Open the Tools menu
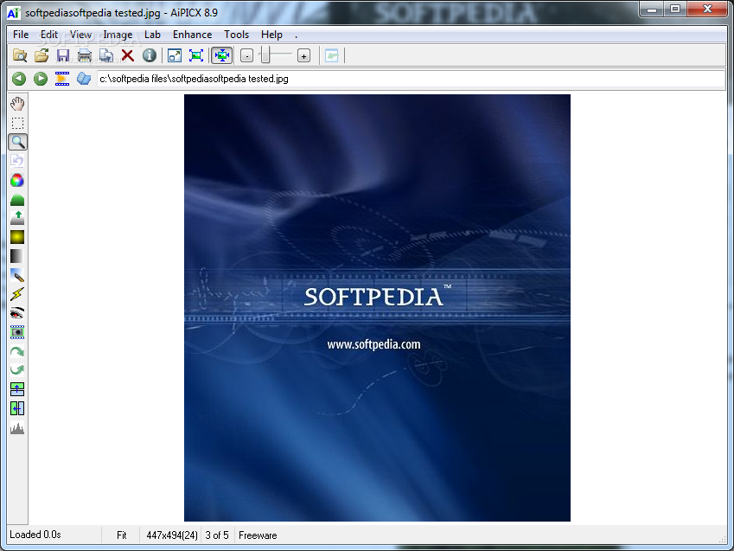This screenshot has width=734, height=551. [x=236, y=35]
